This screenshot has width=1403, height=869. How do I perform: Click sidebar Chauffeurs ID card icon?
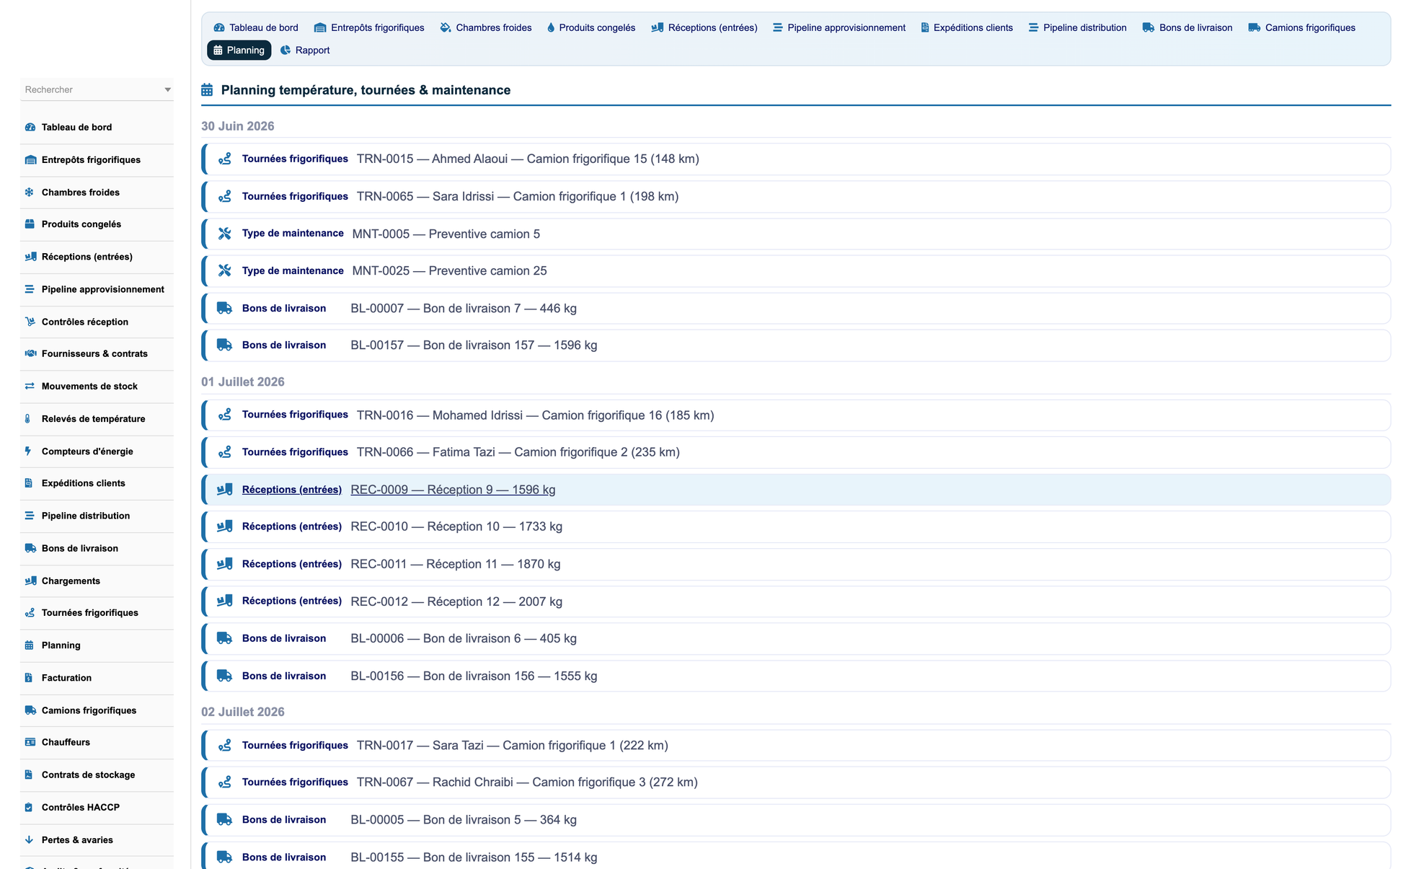30,742
